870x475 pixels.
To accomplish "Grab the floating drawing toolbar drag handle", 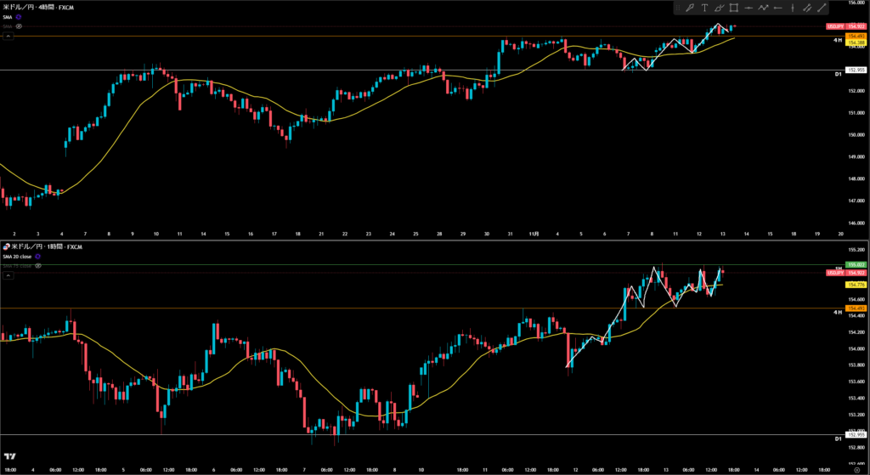I will coord(679,8).
